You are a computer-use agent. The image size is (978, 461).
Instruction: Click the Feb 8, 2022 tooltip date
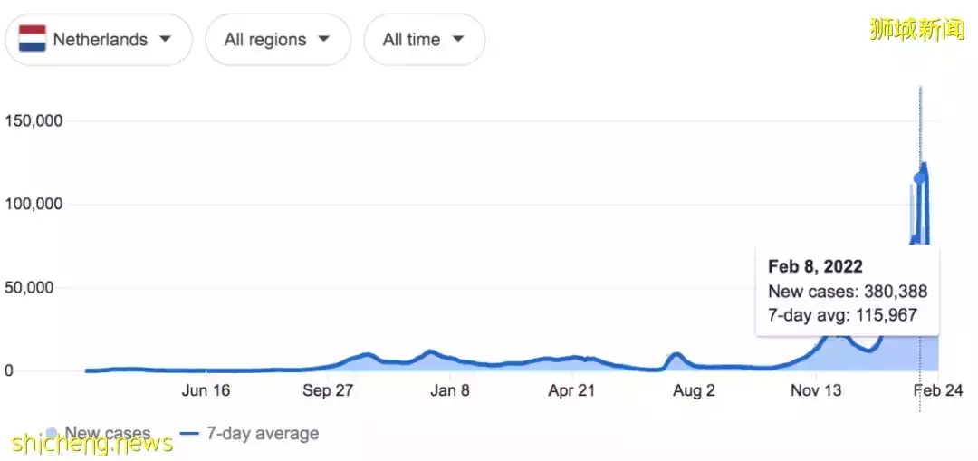coord(815,267)
